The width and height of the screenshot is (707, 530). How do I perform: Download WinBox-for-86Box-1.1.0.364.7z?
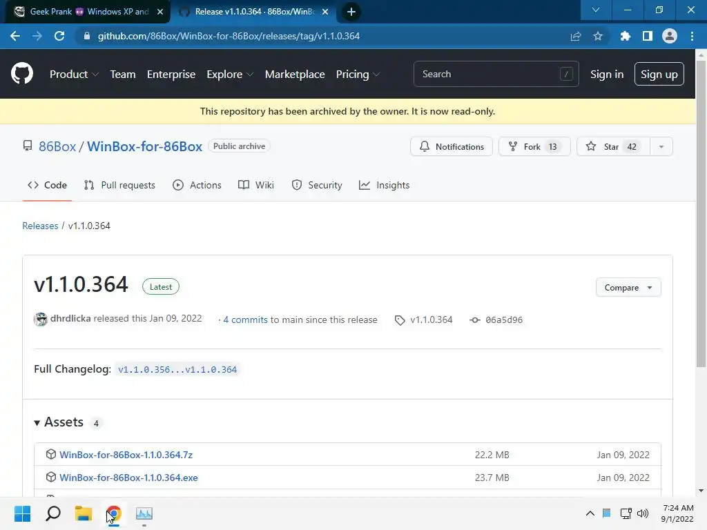coord(126,455)
